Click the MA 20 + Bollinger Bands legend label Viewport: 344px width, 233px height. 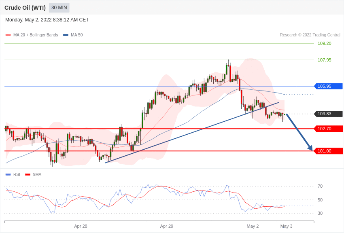coord(36,35)
